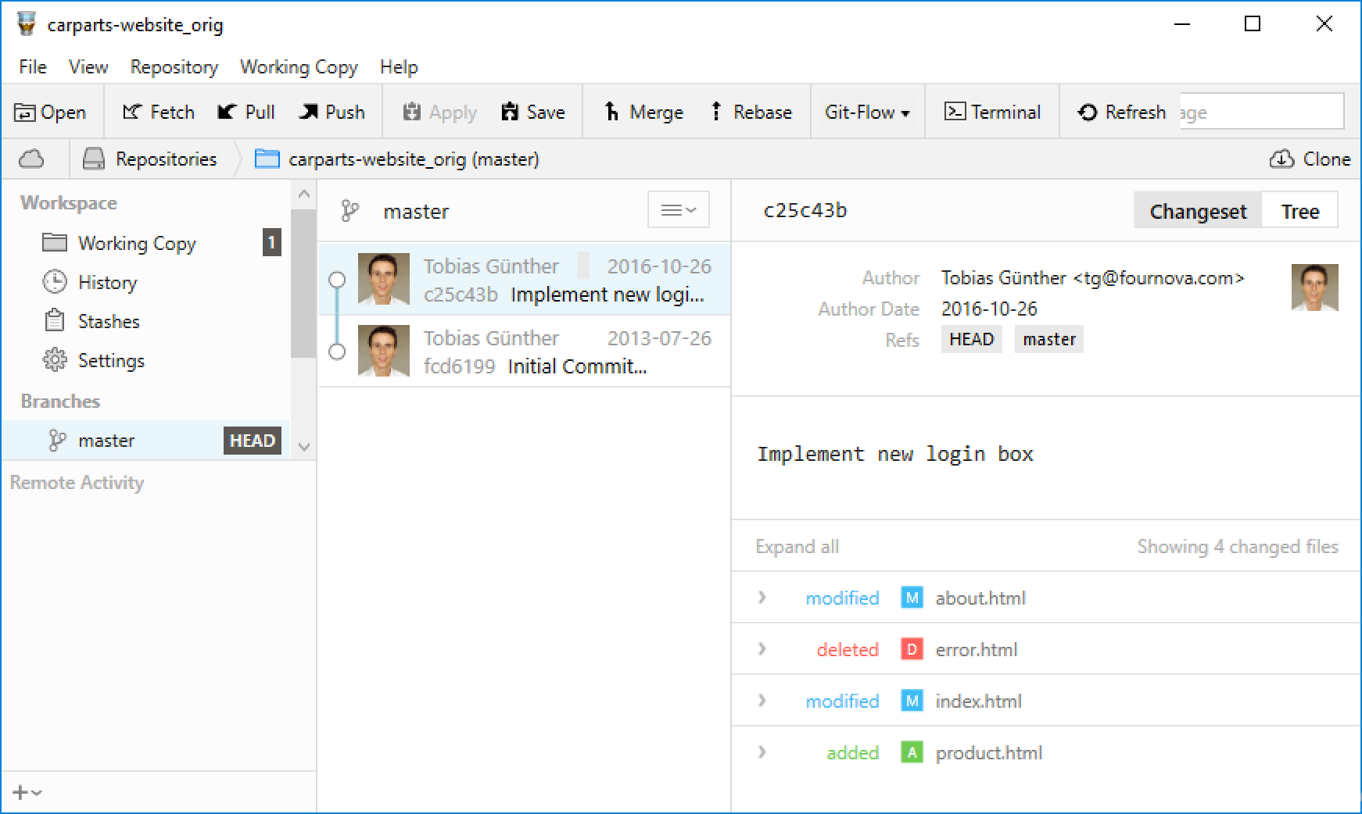Clone a repository via the Clone button

point(1310,159)
